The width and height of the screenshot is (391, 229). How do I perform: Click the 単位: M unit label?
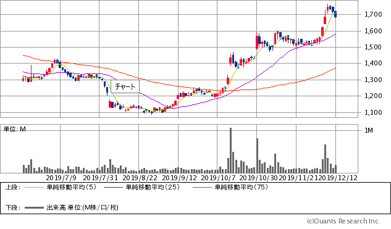[x=15, y=129]
